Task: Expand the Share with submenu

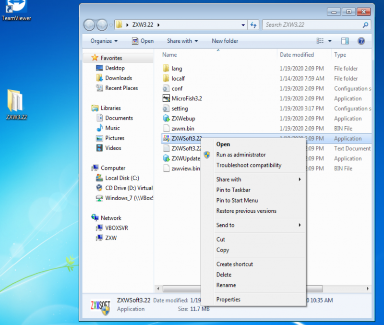Action: [300, 179]
